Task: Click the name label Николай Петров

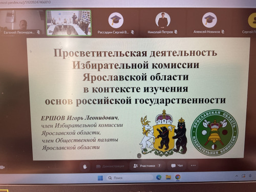Action: coord(160,32)
